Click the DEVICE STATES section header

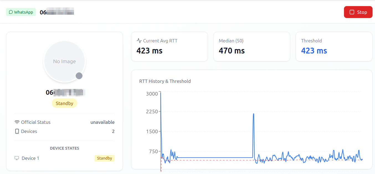pos(64,148)
